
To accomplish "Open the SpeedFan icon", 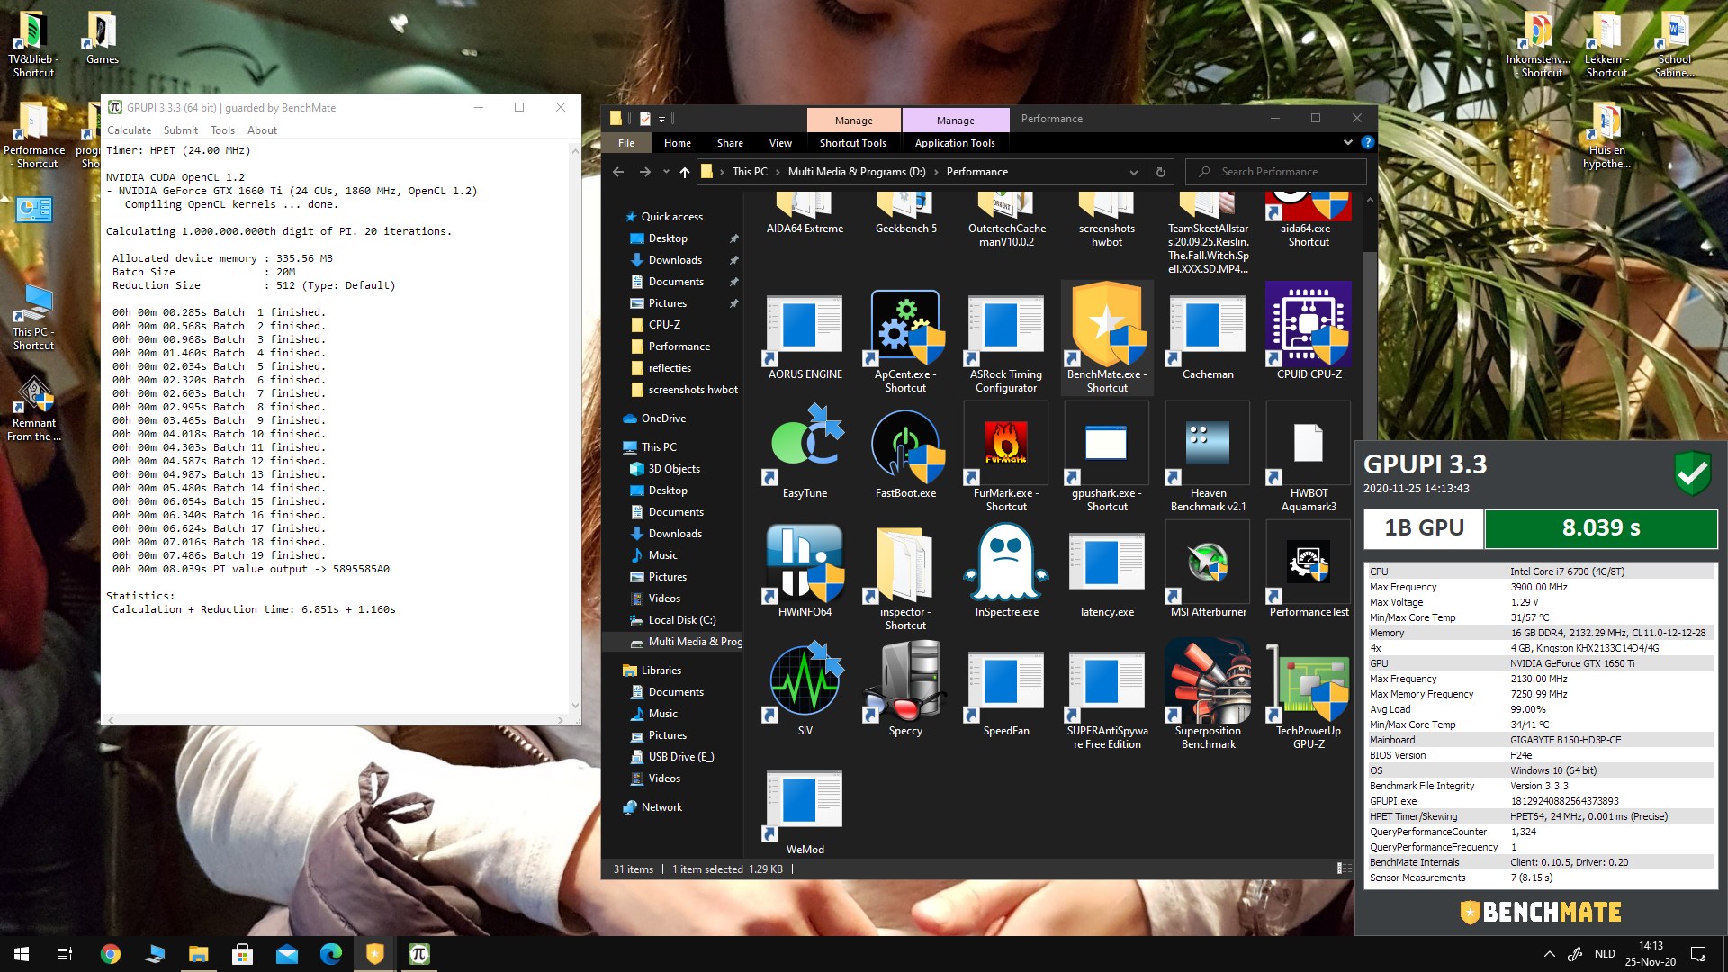I will (x=1006, y=683).
